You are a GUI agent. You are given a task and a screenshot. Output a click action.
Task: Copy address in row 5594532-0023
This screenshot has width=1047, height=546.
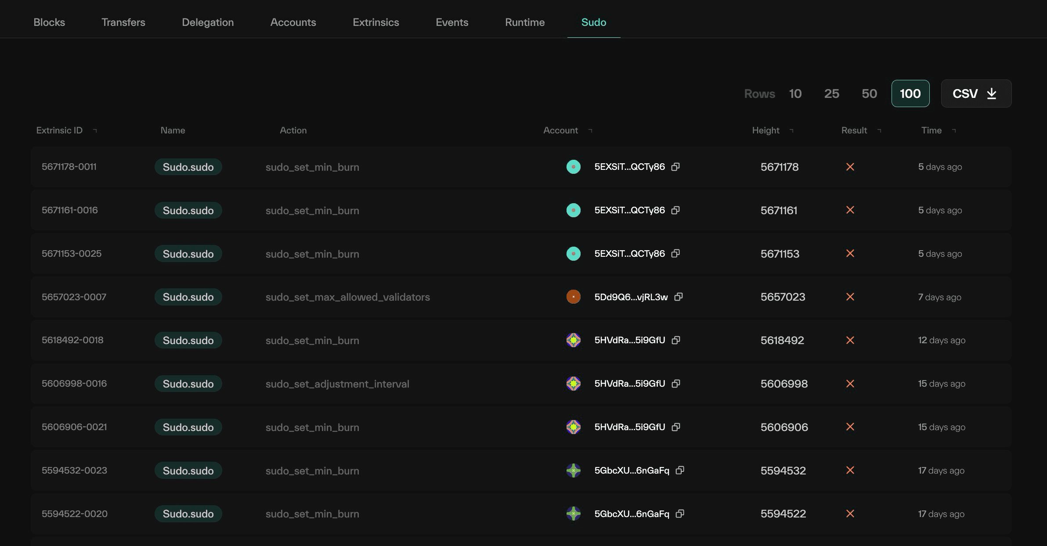click(x=680, y=470)
